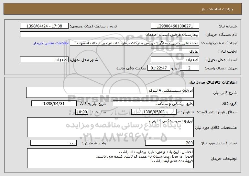249x176 pixels.
Task: Click the section heading اطلاعات کالاهای مورد نیاز
Action: 213,82
